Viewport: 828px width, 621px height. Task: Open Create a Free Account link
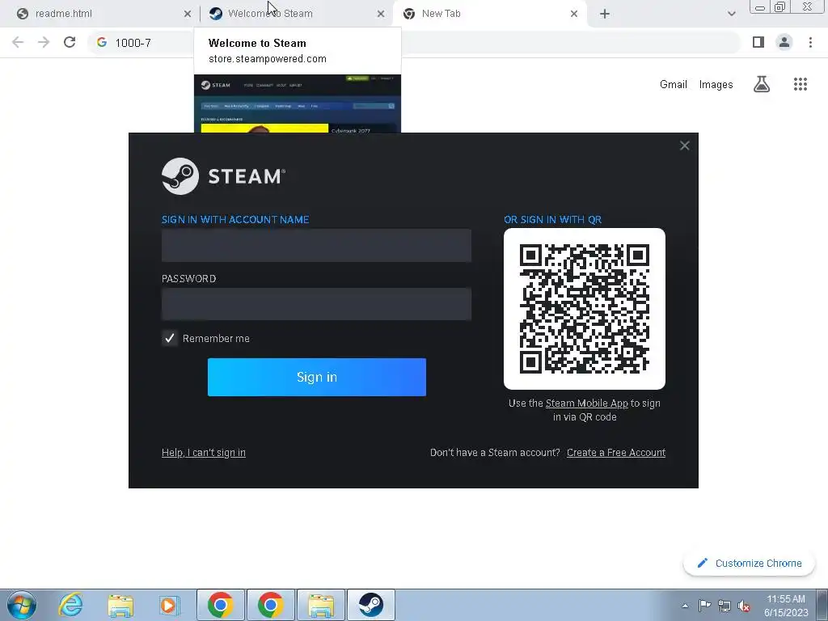[x=615, y=453]
